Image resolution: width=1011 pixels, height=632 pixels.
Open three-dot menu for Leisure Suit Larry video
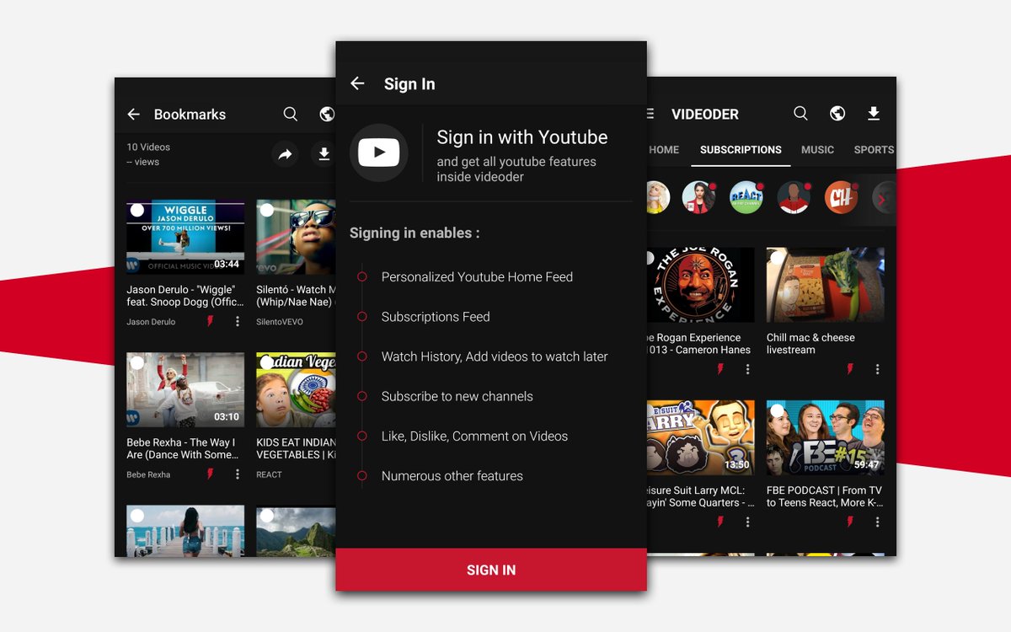tap(747, 522)
